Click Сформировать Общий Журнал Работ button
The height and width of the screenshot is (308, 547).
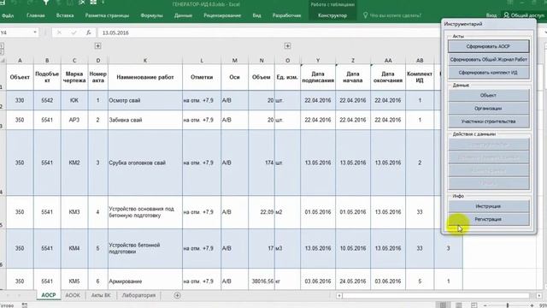pyautogui.click(x=488, y=59)
